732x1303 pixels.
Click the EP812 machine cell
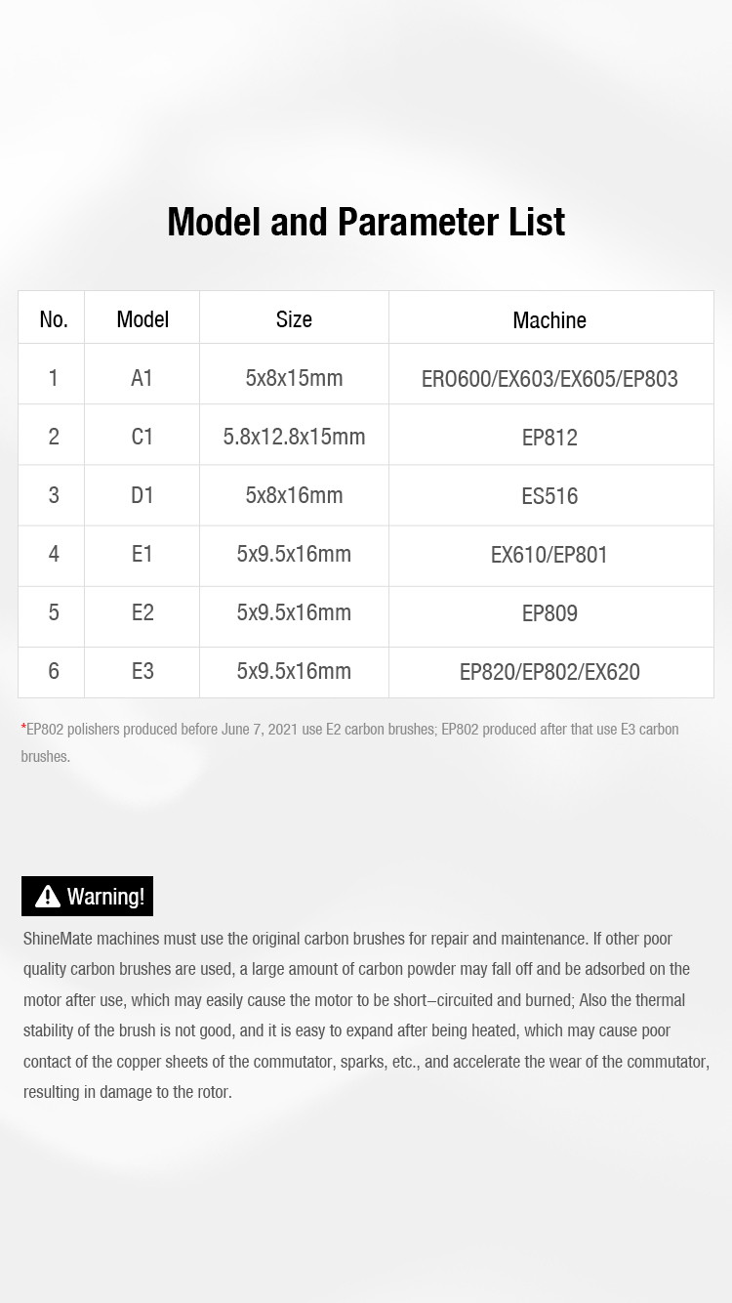[x=550, y=437]
